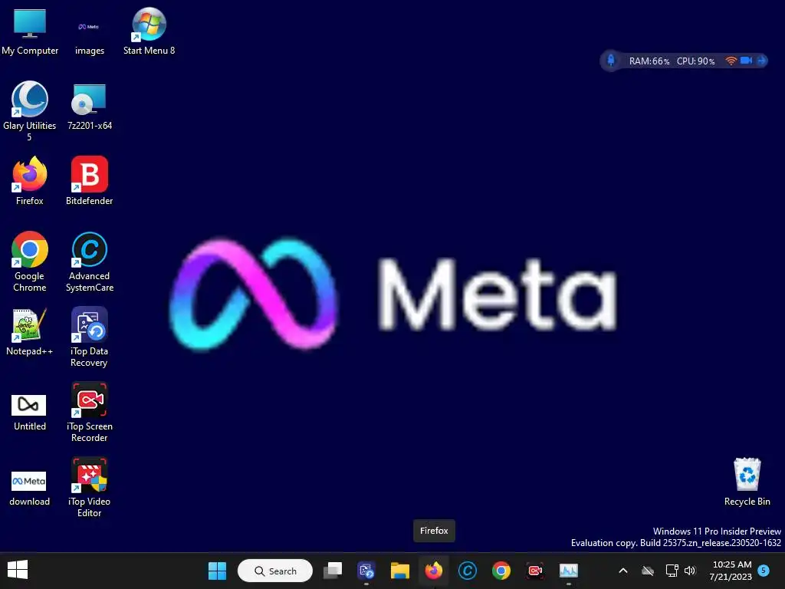785x589 pixels.
Task: Select Google Chrome desktop shortcut
Action: (30, 262)
